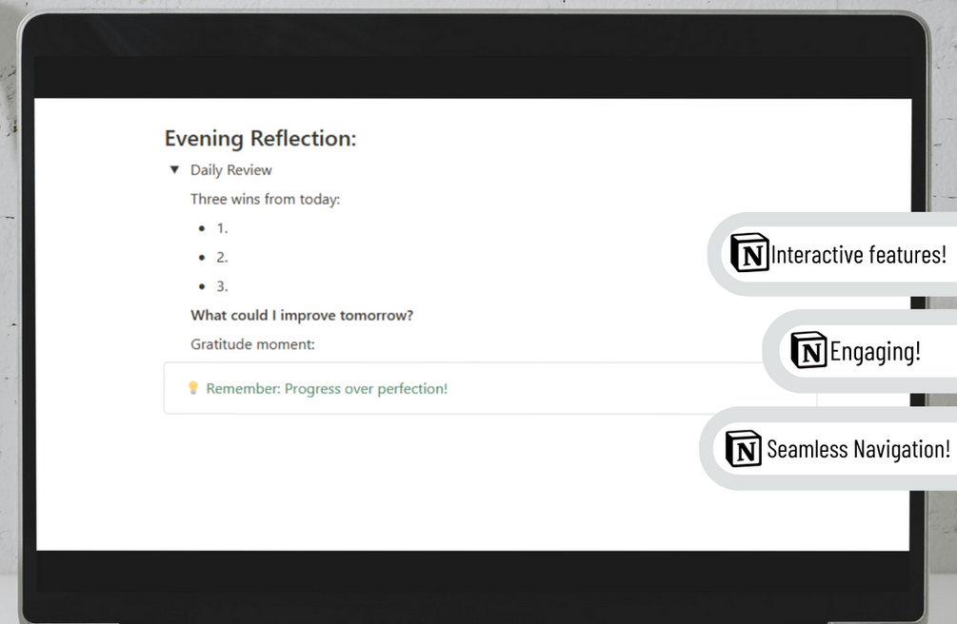Click the lightbulb icon in the callout
Viewport: 957px width, 624px height.
click(192, 388)
